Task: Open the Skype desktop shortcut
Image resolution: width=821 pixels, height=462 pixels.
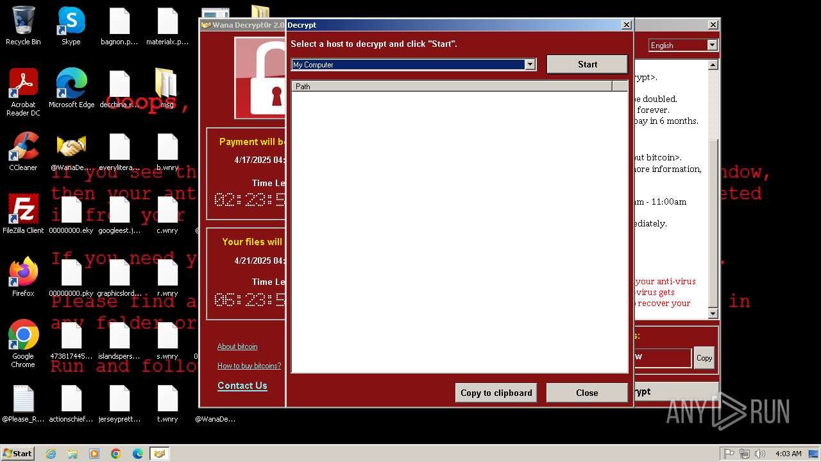Action: (71, 26)
